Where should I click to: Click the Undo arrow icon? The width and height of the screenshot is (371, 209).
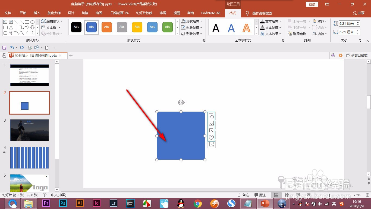(x=12, y=48)
